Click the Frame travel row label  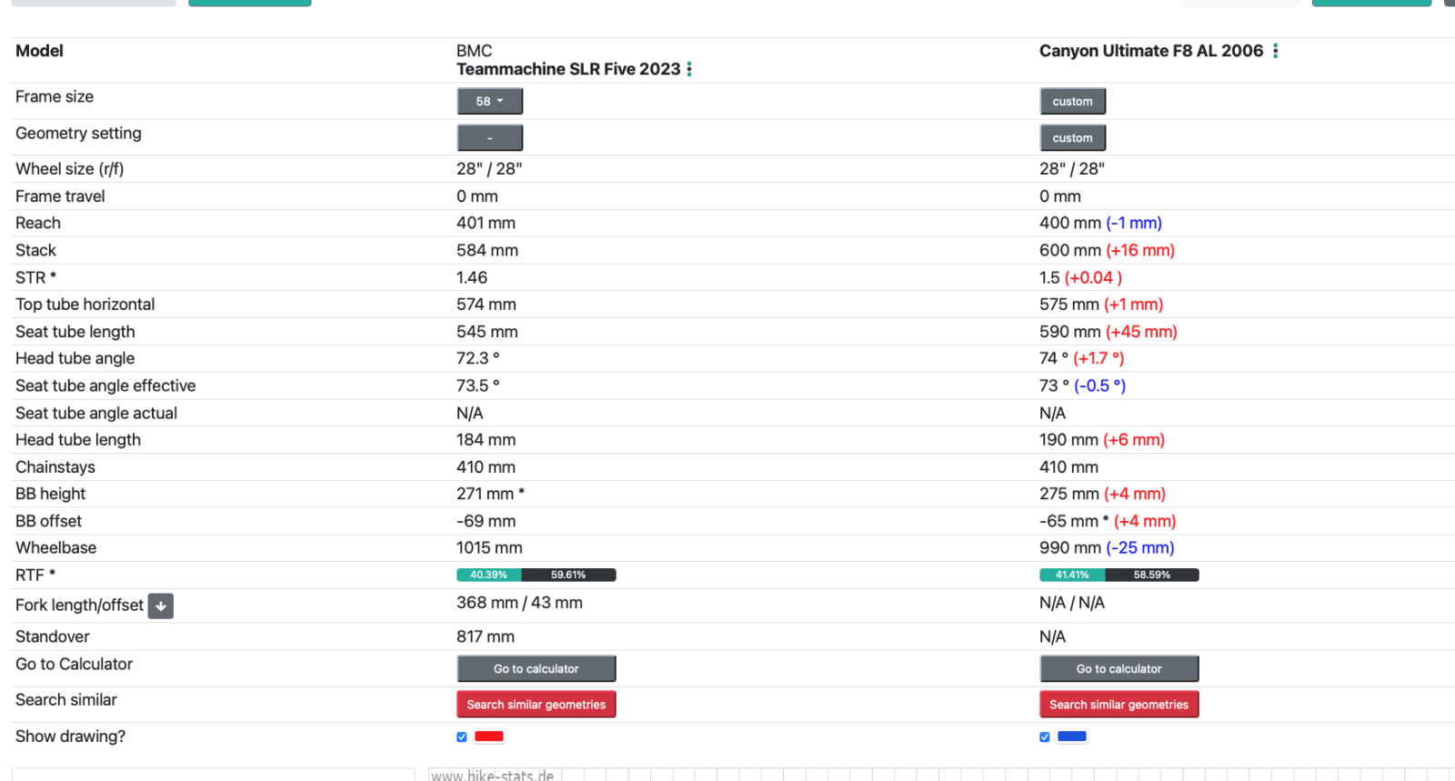click(x=60, y=196)
